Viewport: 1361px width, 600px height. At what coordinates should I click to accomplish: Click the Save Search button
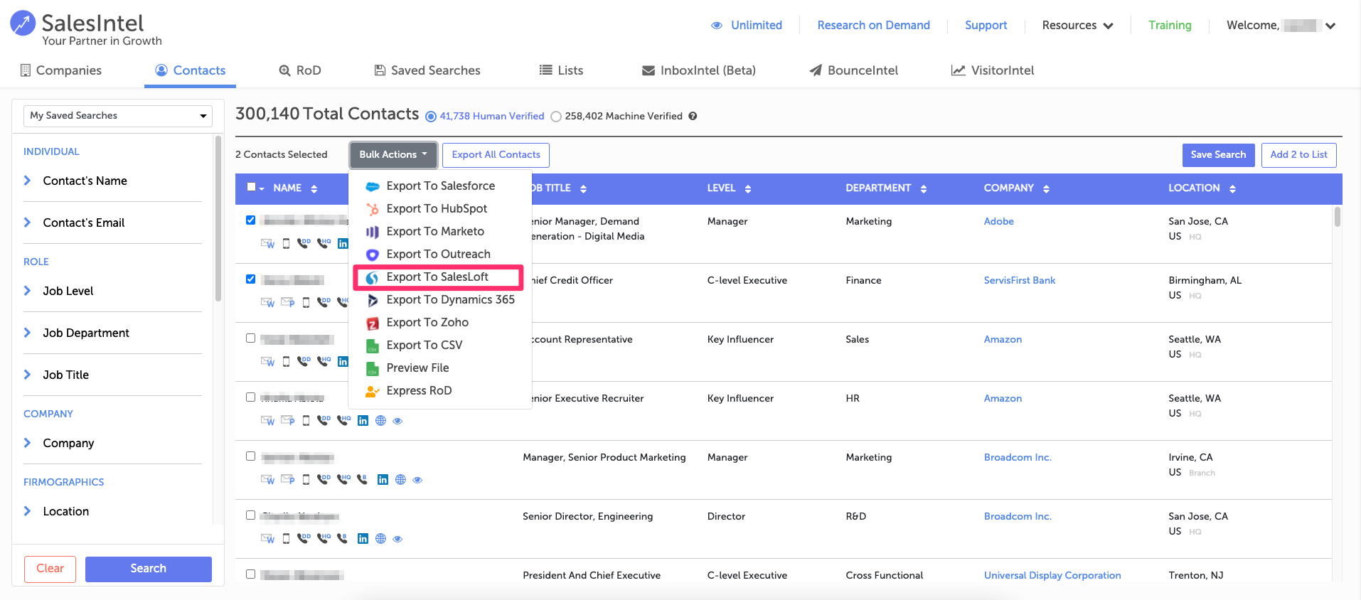point(1218,155)
